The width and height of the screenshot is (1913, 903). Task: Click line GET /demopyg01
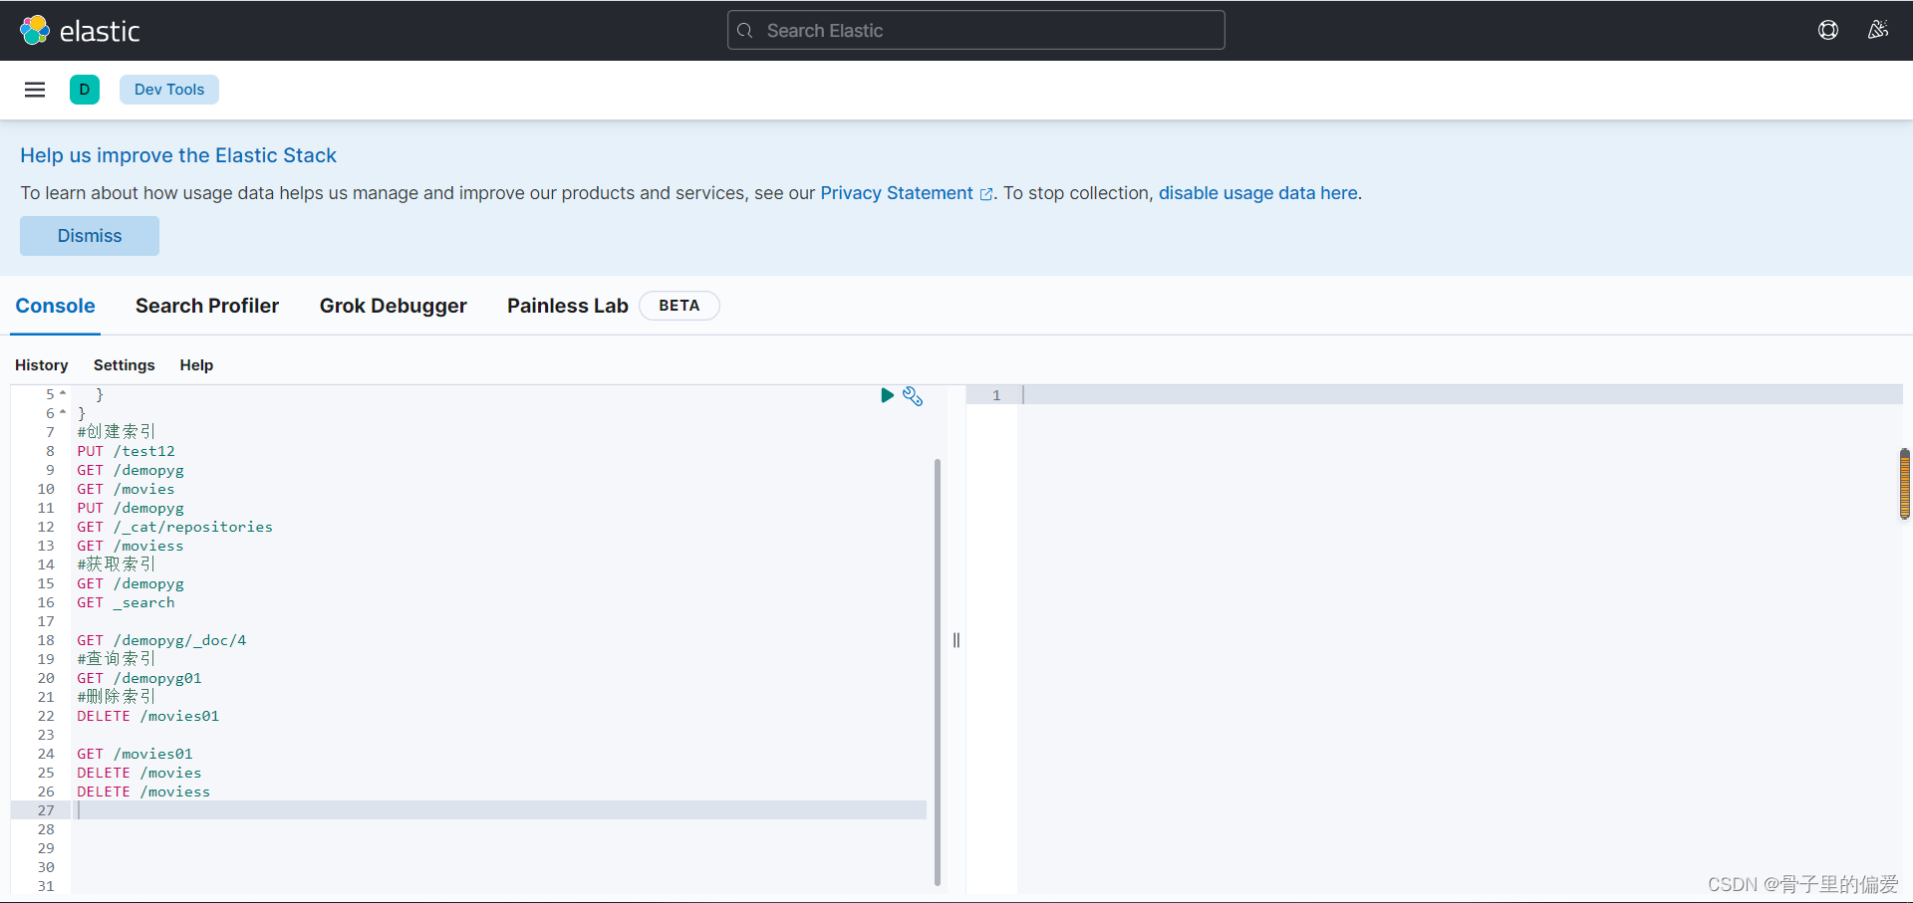click(139, 678)
